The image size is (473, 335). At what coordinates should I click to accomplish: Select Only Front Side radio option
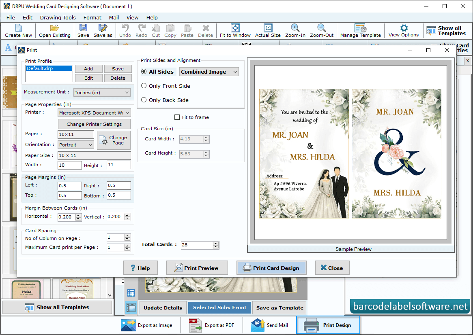(144, 86)
